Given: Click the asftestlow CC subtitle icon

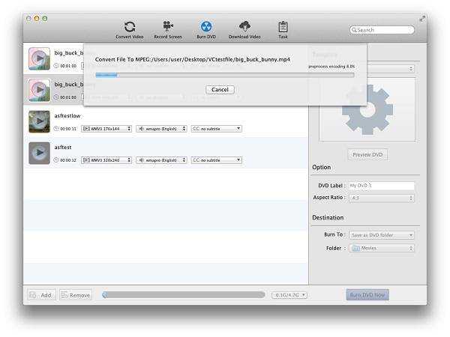Looking at the screenshot, I should click(196, 129).
